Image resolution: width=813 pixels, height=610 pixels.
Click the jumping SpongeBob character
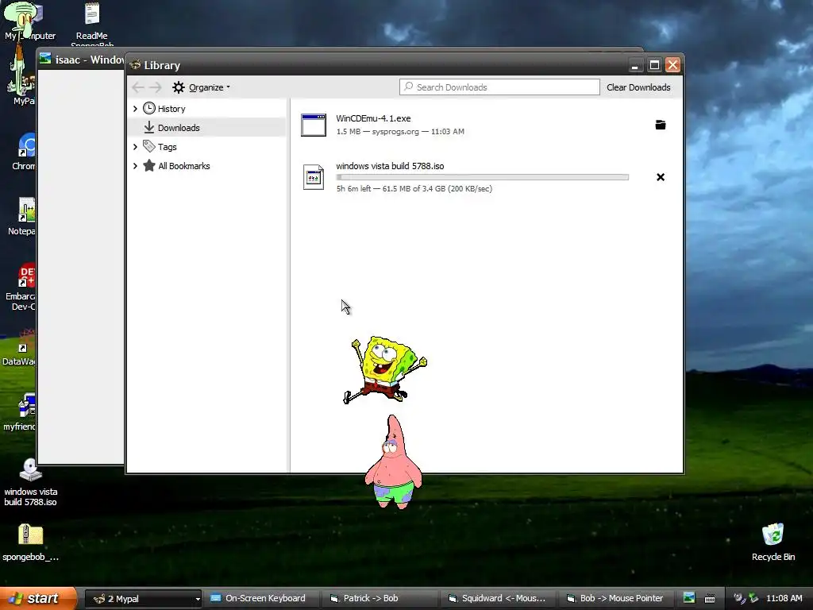385,370
